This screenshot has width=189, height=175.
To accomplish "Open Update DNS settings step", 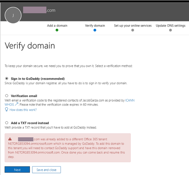I will click(x=170, y=26).
